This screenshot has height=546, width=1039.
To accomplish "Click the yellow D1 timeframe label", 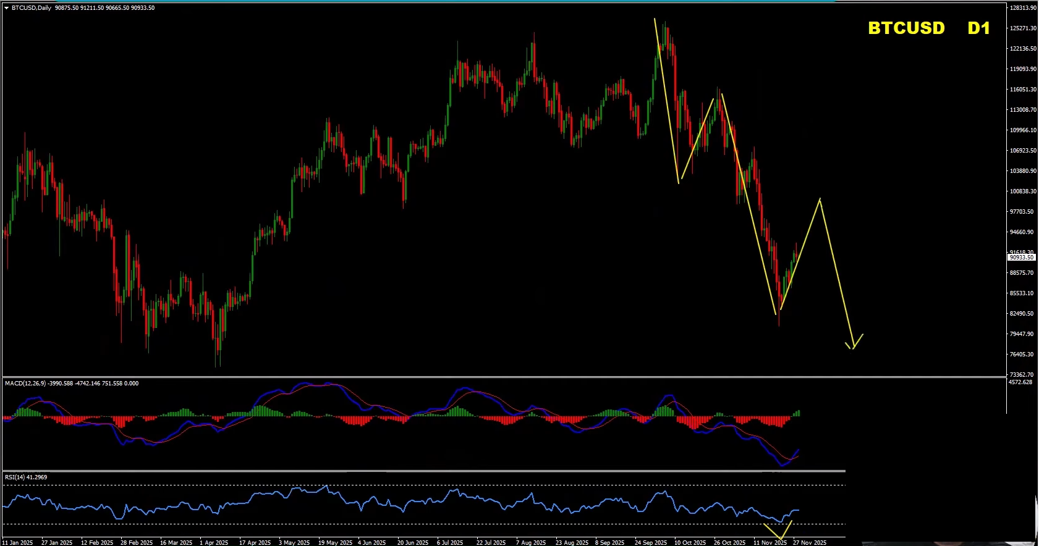I will click(978, 28).
